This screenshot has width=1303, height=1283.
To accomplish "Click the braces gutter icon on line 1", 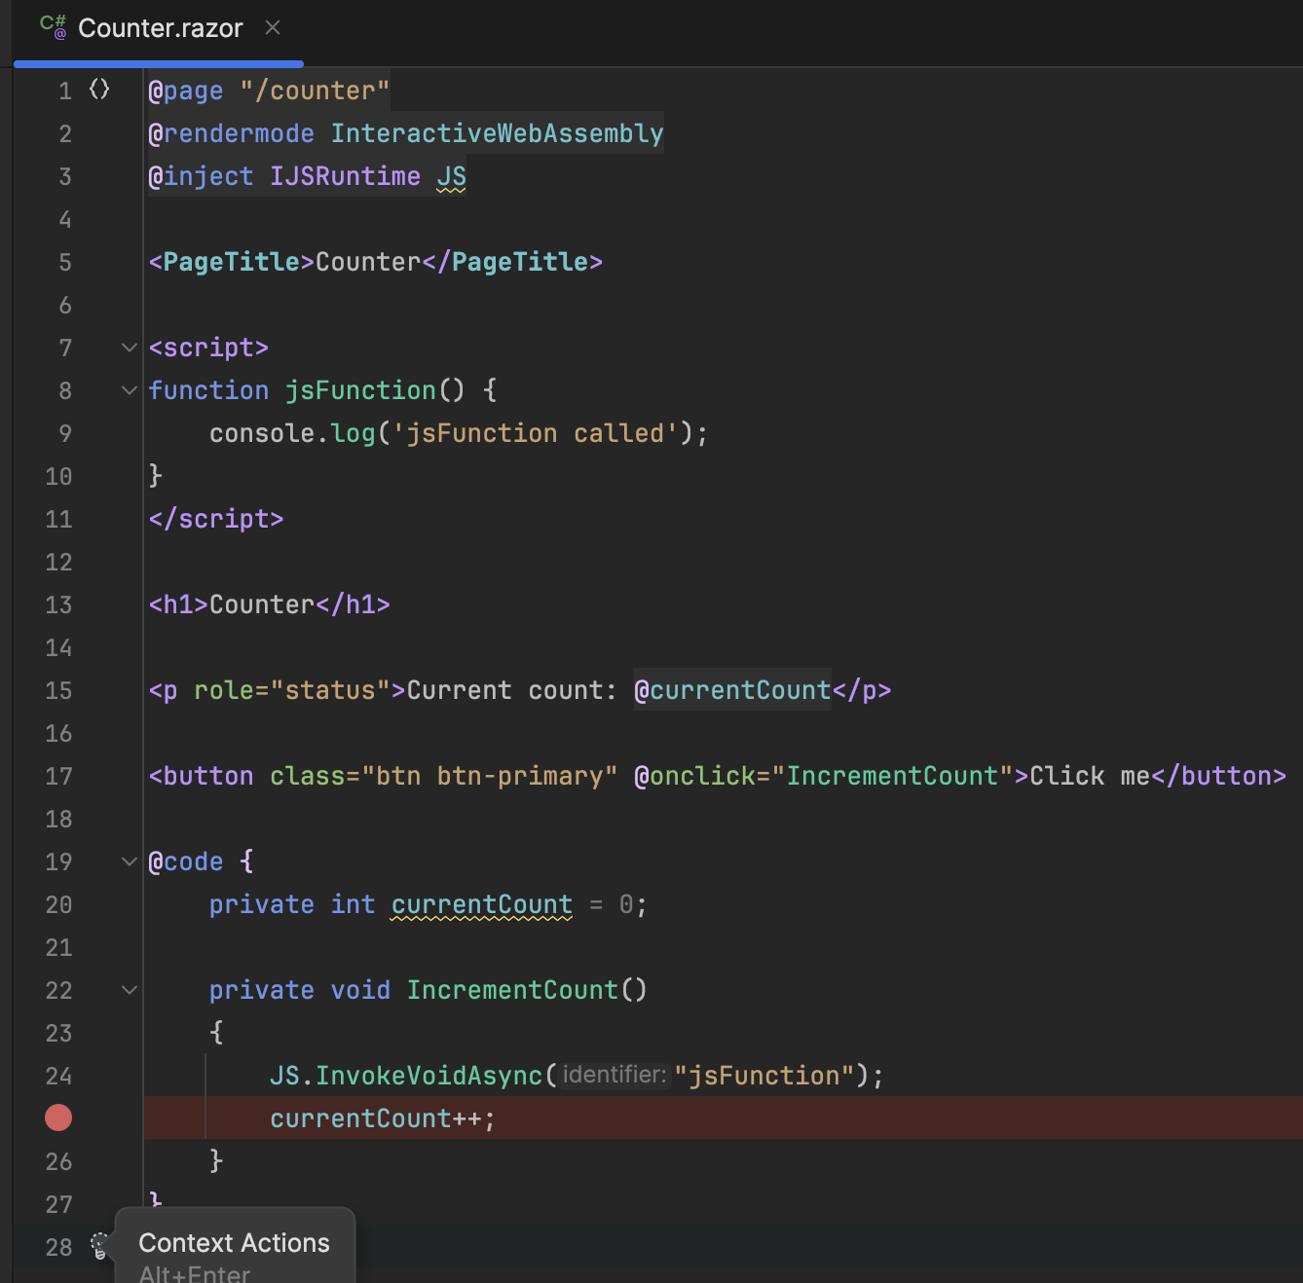I will tap(98, 90).
